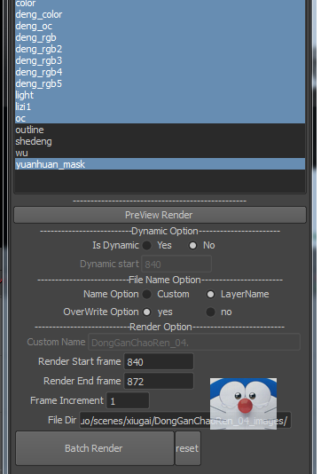Image resolution: width=321 pixels, height=474 pixels.
Task: Select the light layer row
Action: [160, 95]
